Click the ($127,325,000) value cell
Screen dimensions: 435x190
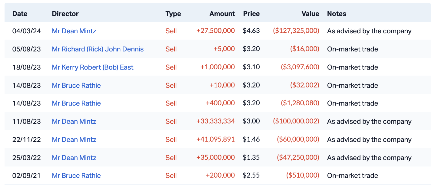tap(296, 31)
